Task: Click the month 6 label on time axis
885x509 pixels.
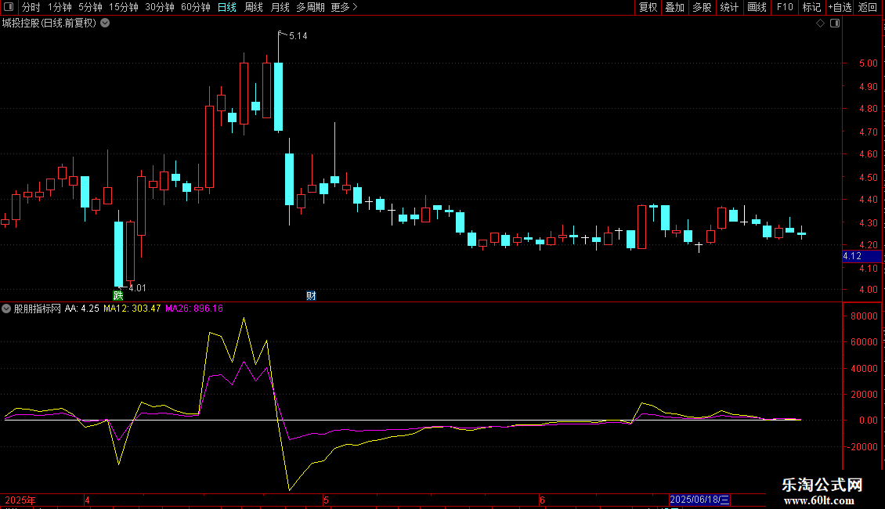Action: coord(542,500)
